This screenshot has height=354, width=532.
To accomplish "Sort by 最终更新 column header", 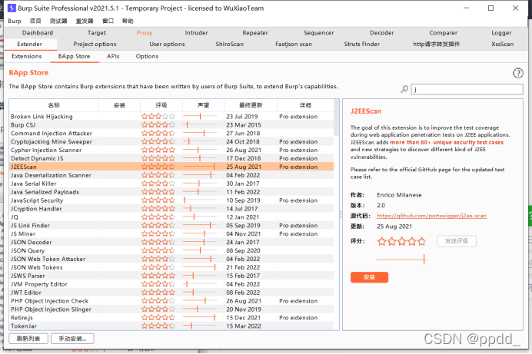I will point(251,105).
